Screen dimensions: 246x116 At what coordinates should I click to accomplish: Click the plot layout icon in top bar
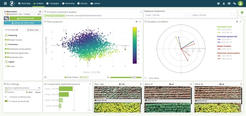229,4
